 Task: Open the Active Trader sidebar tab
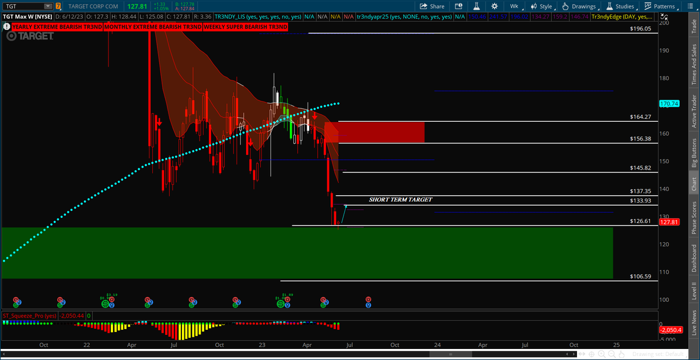point(694,112)
